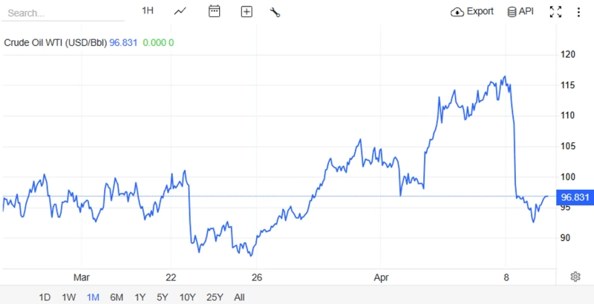The width and height of the screenshot is (594, 304).
Task: Enter fullscreen chart mode
Action: 555,12
